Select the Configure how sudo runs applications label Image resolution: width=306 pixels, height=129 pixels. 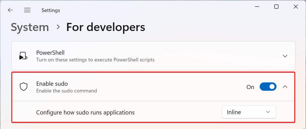coord(85,113)
